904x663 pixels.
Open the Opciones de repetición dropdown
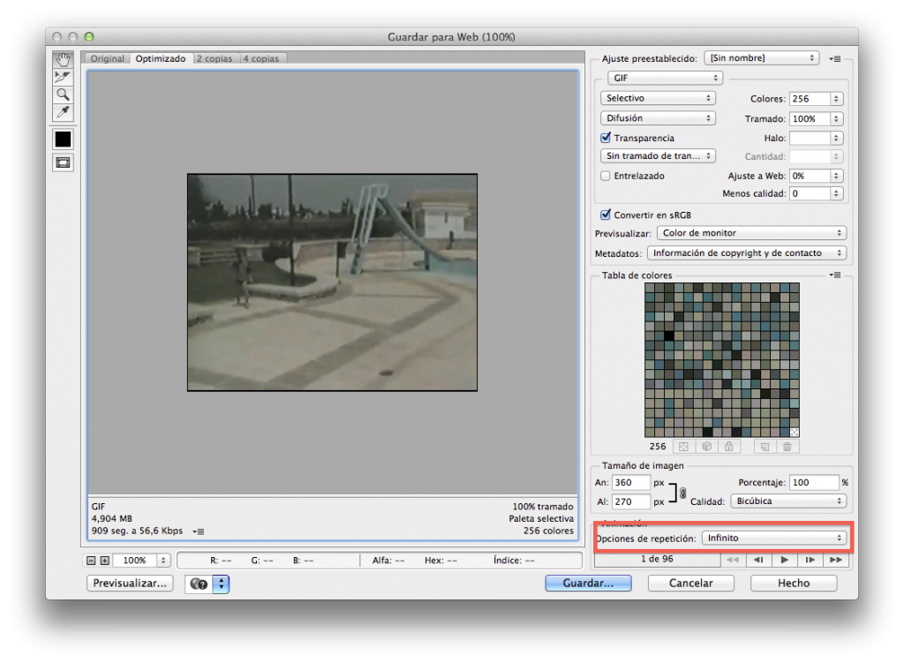[773, 538]
